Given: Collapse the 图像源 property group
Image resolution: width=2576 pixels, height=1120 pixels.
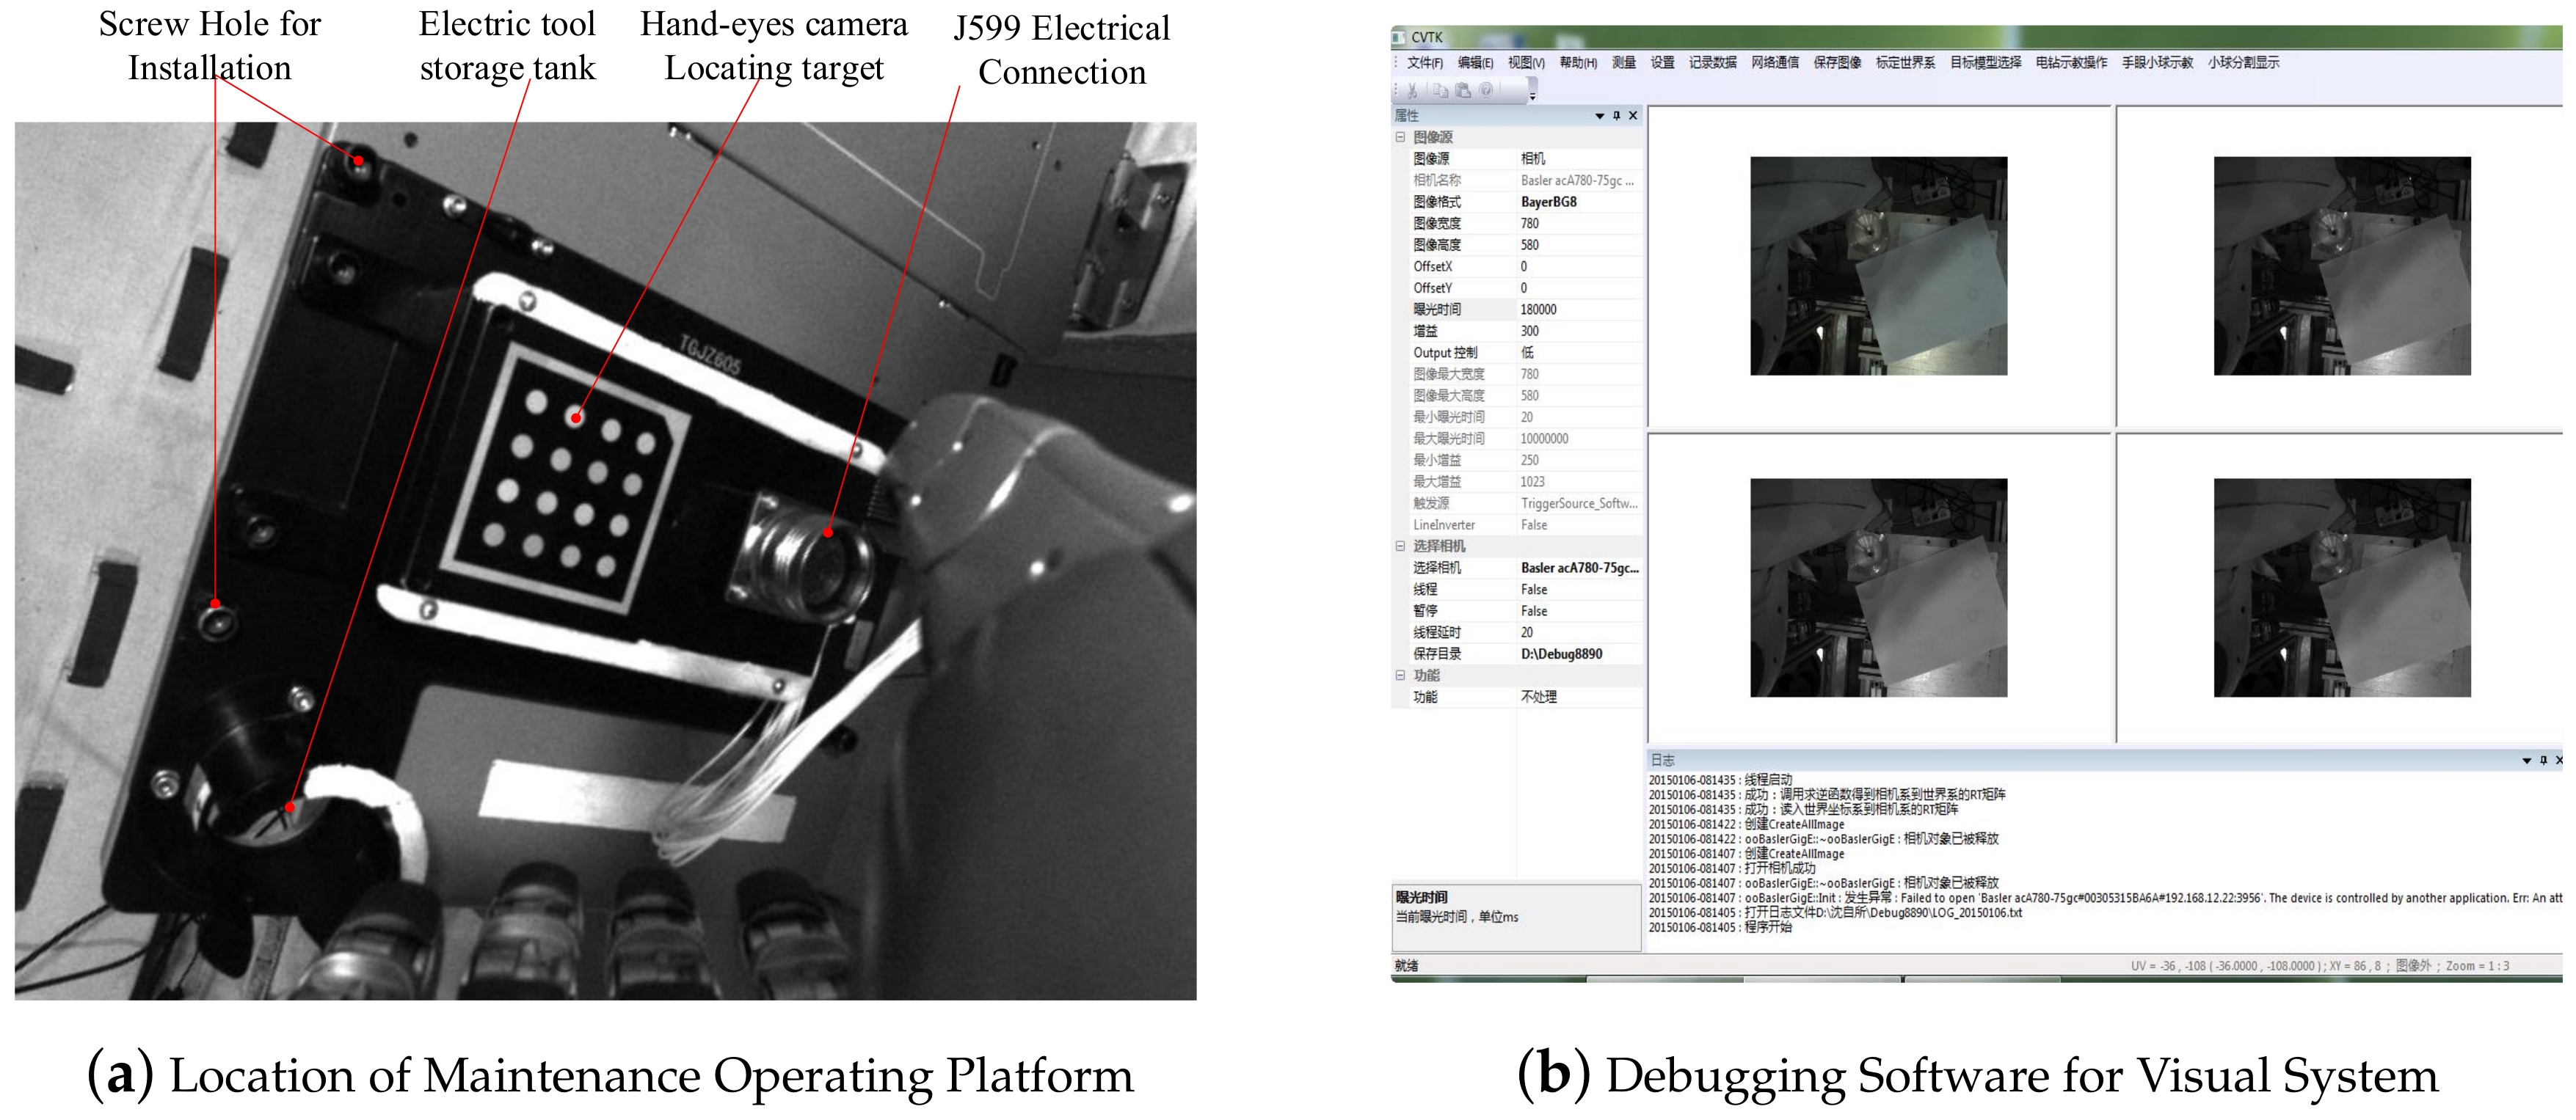Looking at the screenshot, I should pyautogui.click(x=1400, y=137).
